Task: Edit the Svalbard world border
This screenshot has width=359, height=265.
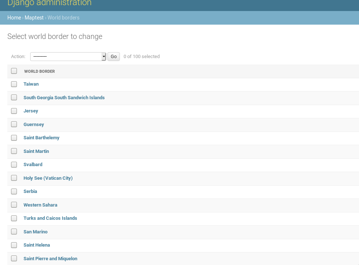Action: [x=33, y=165]
